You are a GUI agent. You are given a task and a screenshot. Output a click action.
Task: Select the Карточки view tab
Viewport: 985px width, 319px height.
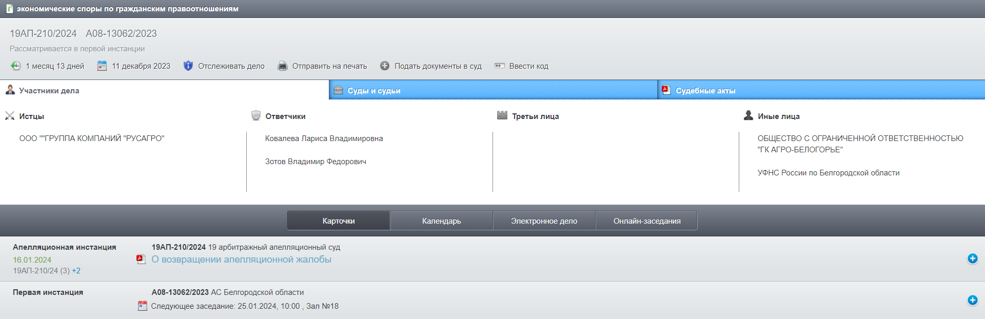[339, 221]
